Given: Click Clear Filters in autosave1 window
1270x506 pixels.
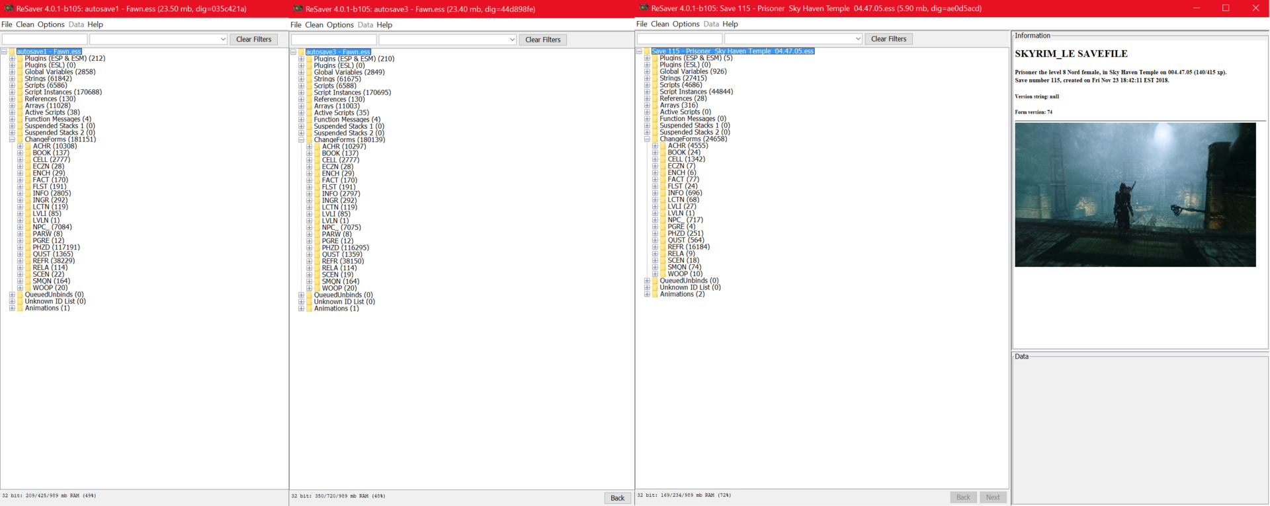Looking at the screenshot, I should pyautogui.click(x=254, y=40).
